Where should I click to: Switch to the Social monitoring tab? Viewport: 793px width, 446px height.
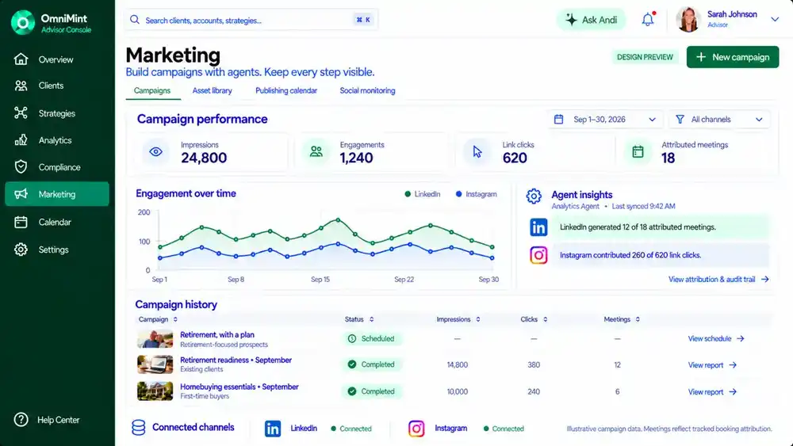(368, 91)
